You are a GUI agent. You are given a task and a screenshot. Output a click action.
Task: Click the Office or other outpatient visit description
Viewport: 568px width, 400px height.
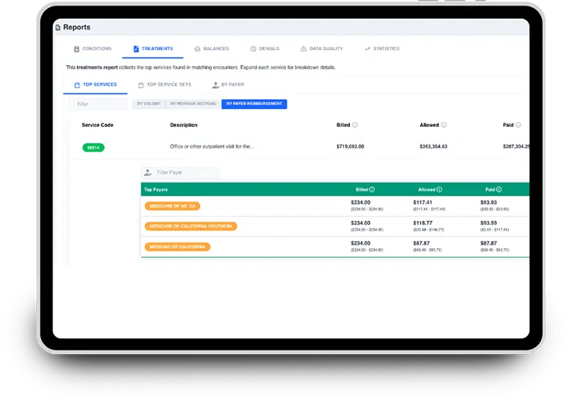[212, 147]
